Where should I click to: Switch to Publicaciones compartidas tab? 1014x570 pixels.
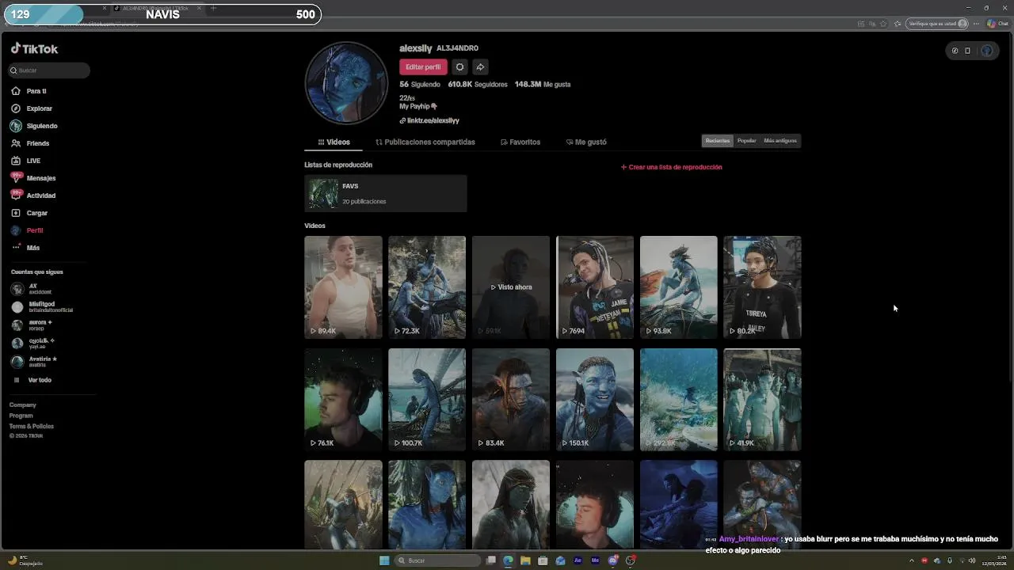(425, 142)
